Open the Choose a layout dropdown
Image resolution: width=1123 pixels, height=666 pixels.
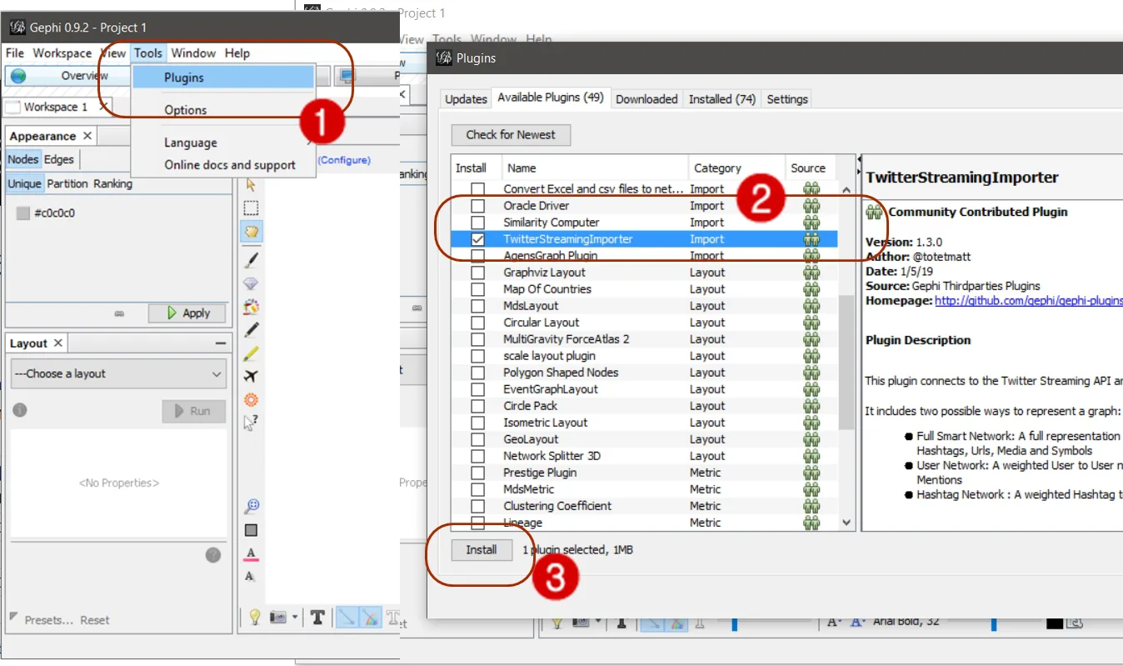click(x=118, y=373)
